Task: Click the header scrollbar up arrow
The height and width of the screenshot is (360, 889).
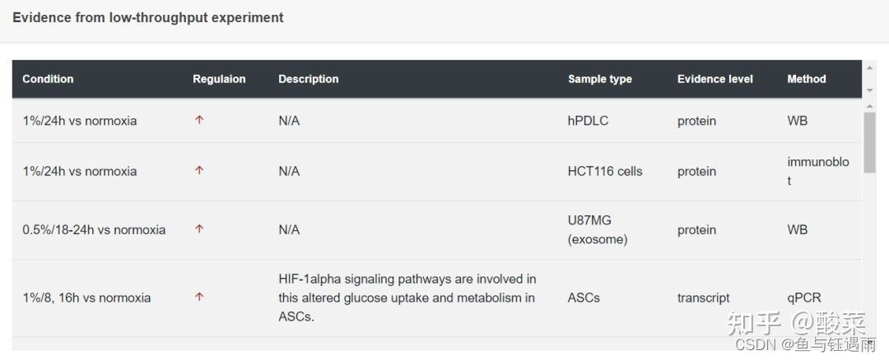Action: pyautogui.click(x=869, y=68)
